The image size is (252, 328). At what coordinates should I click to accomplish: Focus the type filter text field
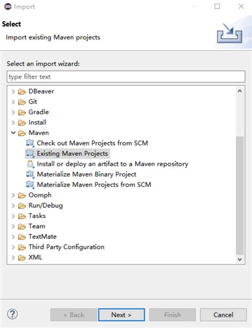[x=126, y=77]
